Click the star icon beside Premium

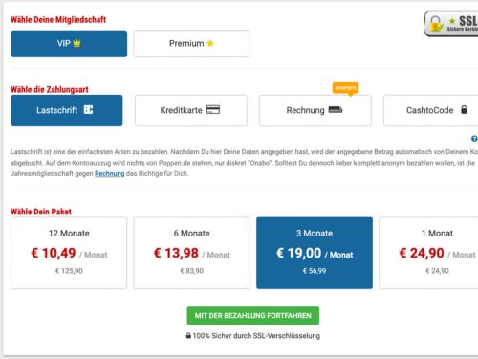pos(210,43)
